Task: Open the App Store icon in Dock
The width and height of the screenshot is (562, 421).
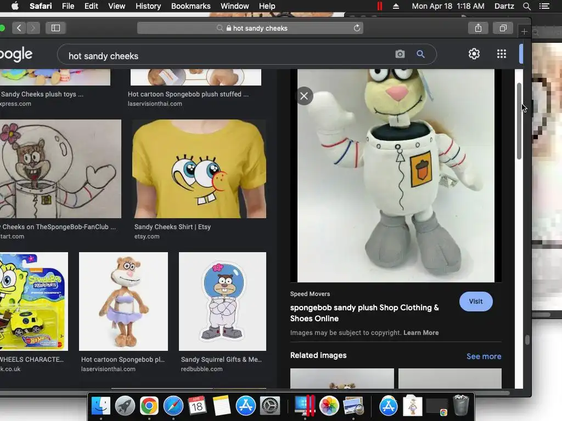Action: click(x=245, y=406)
